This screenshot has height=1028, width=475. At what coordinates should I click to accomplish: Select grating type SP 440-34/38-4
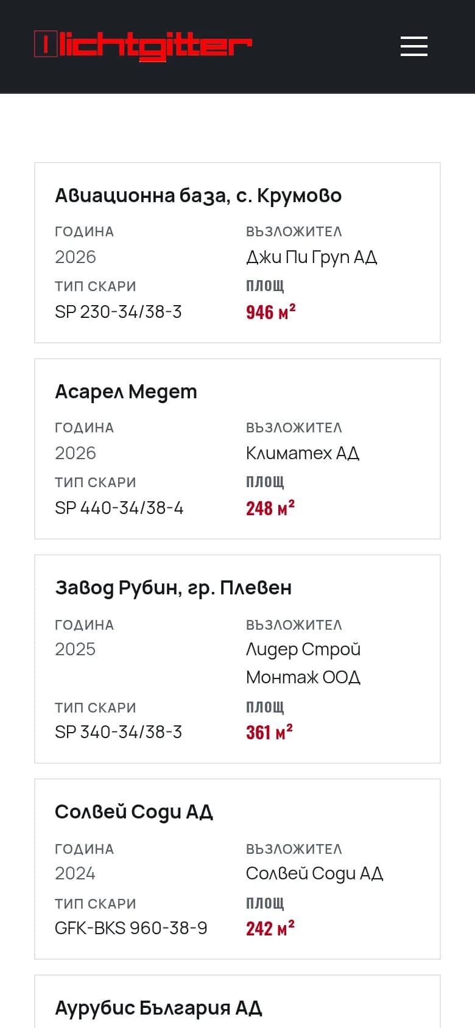coord(119,508)
